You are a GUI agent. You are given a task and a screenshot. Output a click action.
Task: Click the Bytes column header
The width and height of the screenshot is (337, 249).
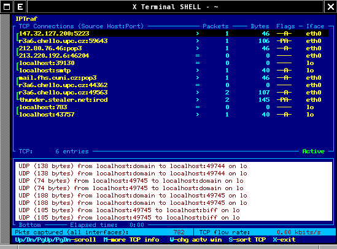click(260, 26)
